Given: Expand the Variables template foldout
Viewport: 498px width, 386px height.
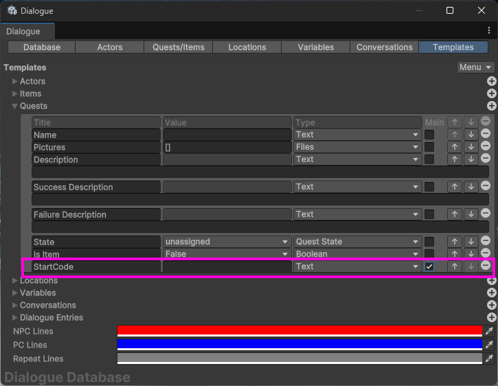Looking at the screenshot, I should pos(14,293).
